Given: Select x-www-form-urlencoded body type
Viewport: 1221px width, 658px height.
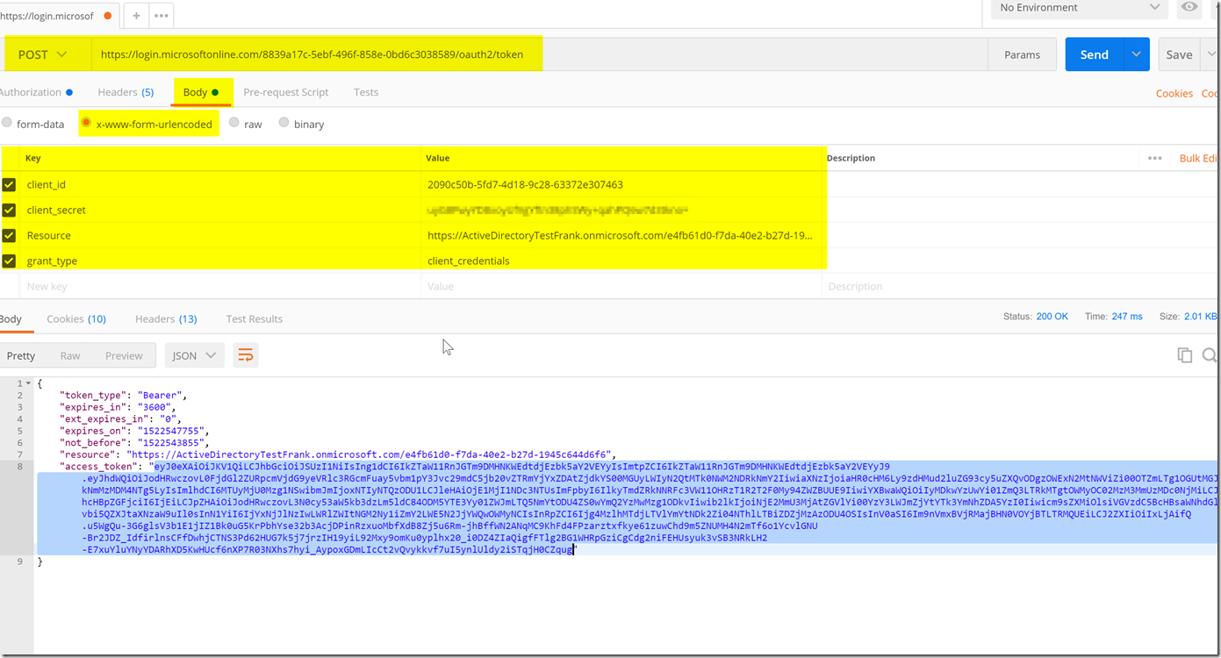Looking at the screenshot, I should point(86,123).
